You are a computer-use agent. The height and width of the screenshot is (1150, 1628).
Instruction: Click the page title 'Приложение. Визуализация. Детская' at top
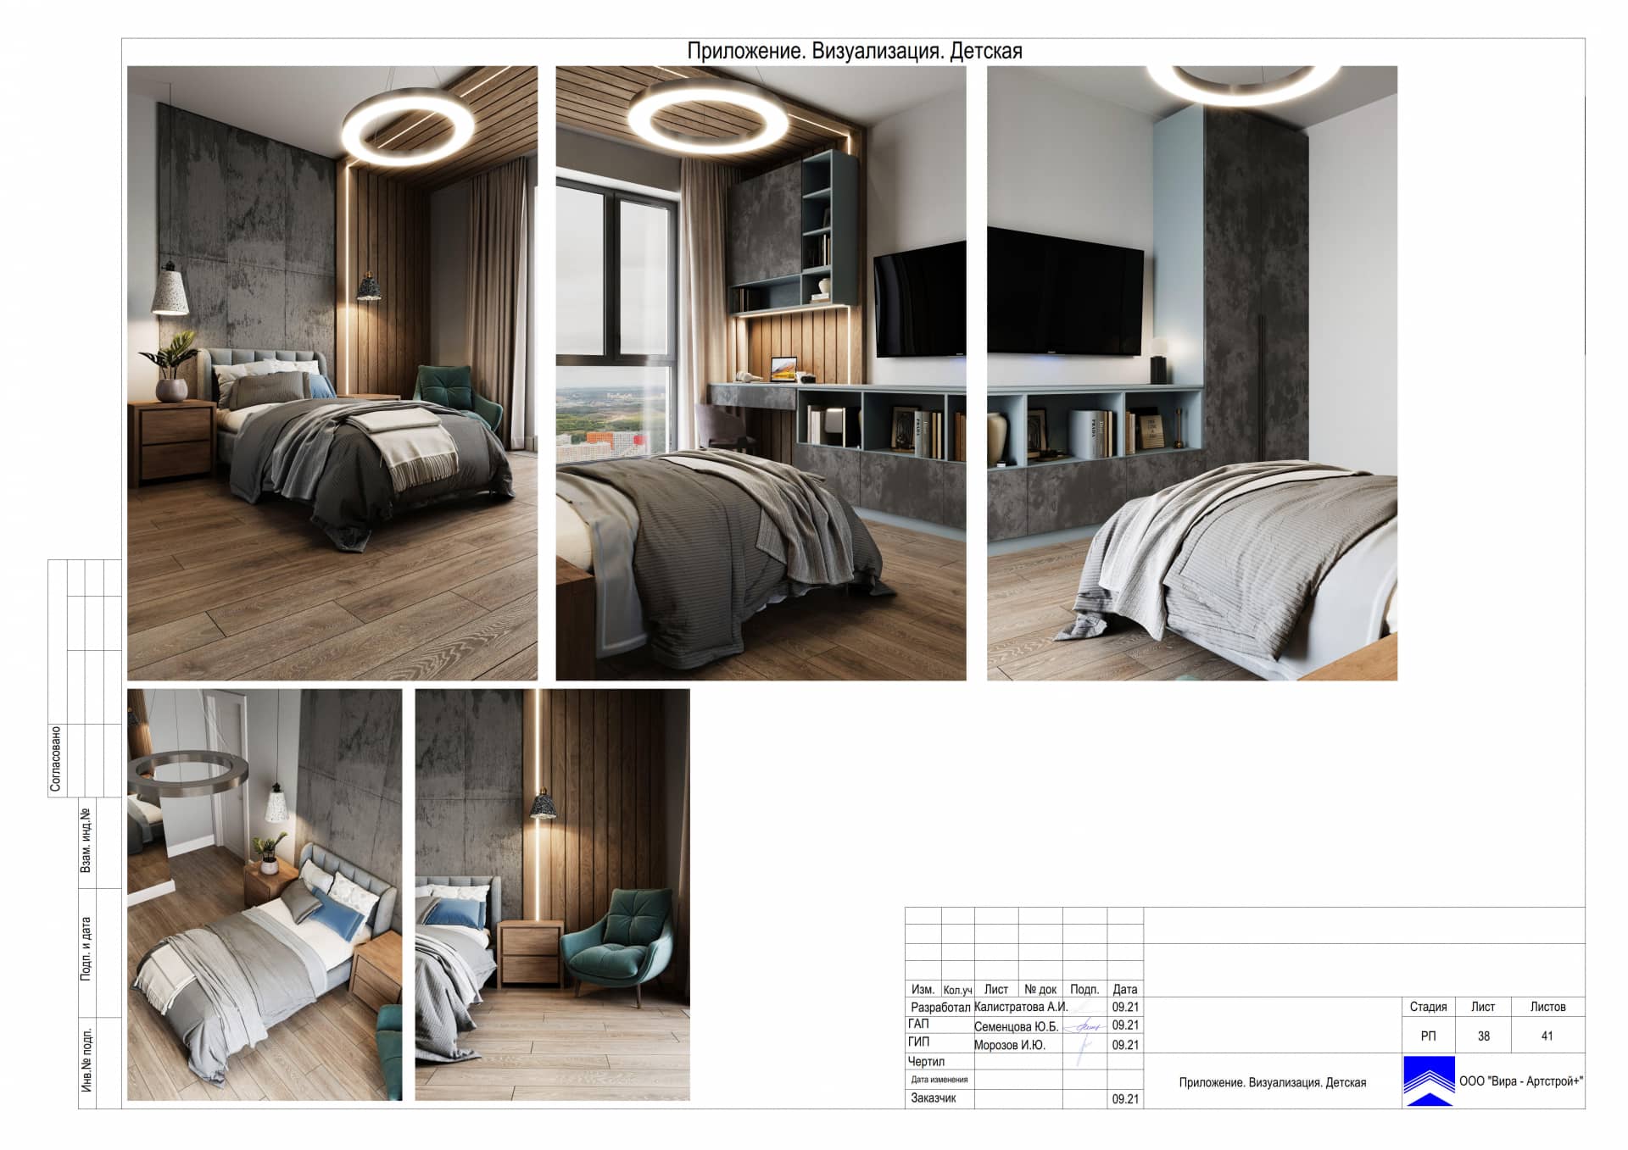854,52
